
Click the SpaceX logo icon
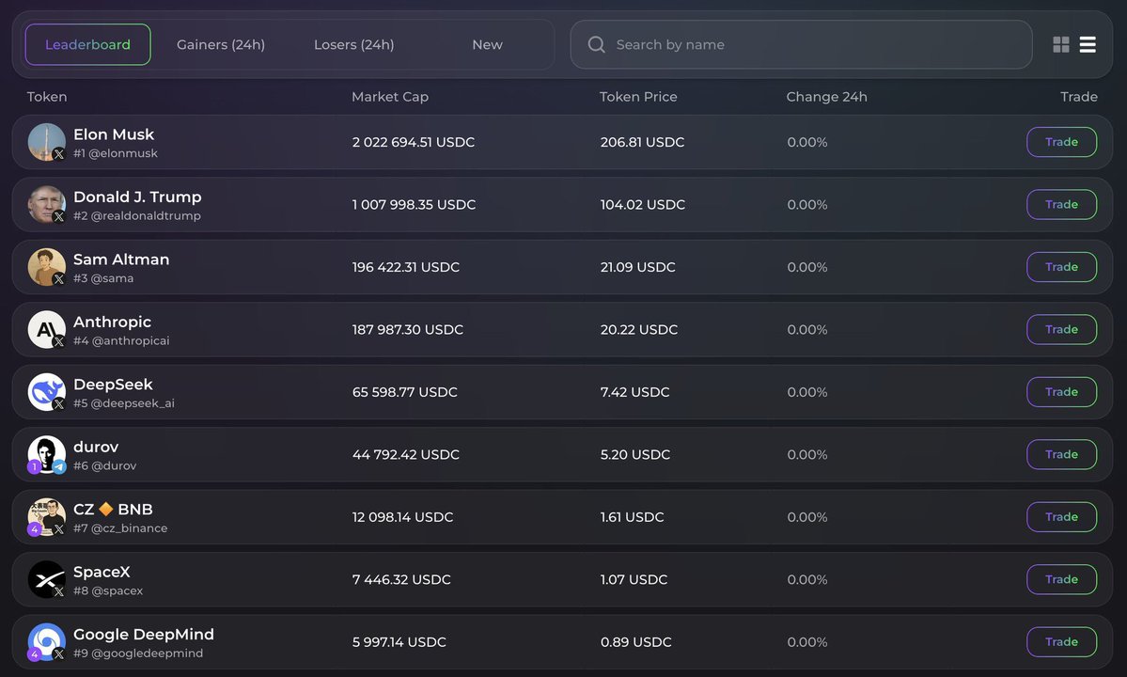[x=47, y=579]
